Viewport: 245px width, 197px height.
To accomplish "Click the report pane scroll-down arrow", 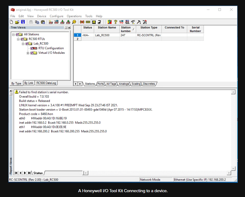I will 233,168.
